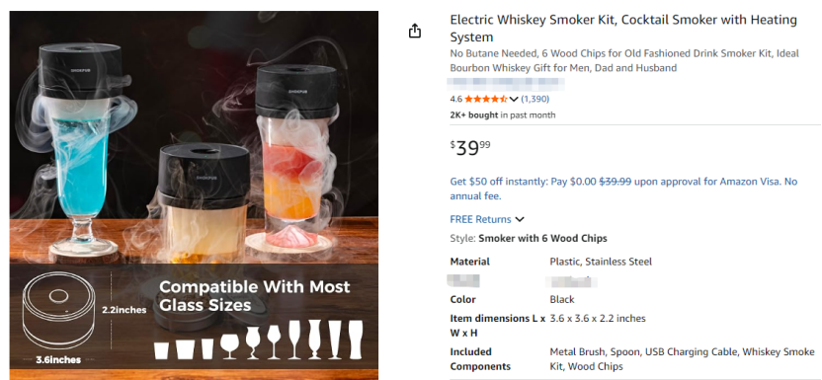This screenshot has height=380, width=822.
Task: Click the orange cocktail with smoker on top
Action: (294, 157)
